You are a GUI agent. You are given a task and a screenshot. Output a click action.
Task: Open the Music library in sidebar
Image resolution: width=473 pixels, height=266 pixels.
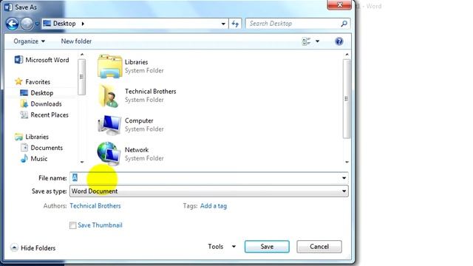(x=34, y=159)
